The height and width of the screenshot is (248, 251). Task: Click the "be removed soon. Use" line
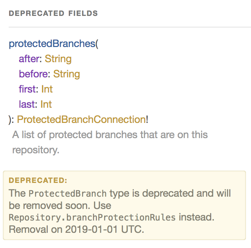60,205
